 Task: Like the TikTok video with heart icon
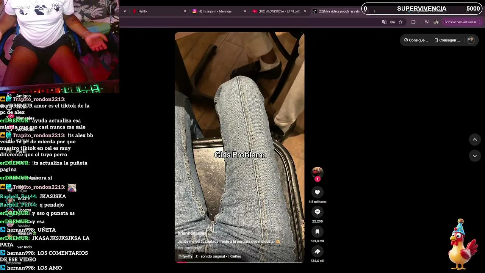[x=318, y=192]
